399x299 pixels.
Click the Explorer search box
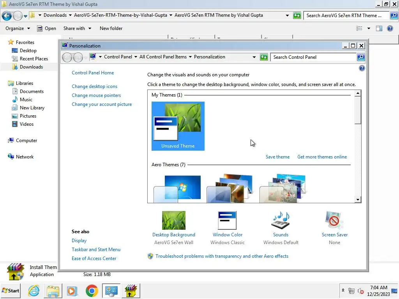pyautogui.click(x=346, y=16)
